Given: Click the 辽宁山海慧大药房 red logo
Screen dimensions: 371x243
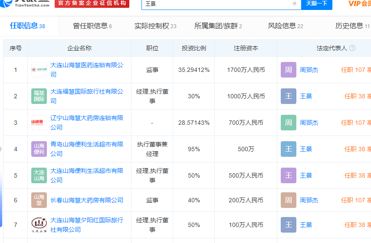Looking at the screenshot, I should [x=39, y=123].
